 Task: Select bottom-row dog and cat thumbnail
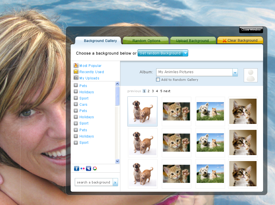[143, 174]
